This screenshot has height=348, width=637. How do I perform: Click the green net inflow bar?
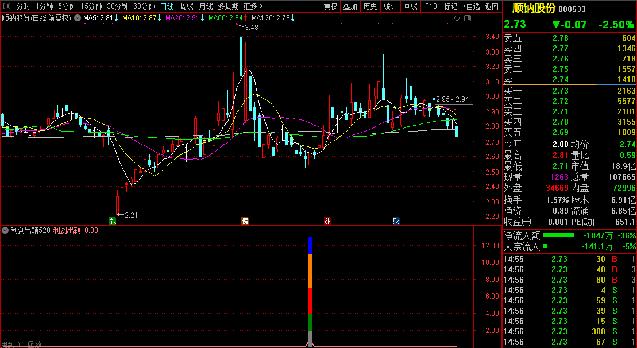pyautogui.click(x=558, y=235)
